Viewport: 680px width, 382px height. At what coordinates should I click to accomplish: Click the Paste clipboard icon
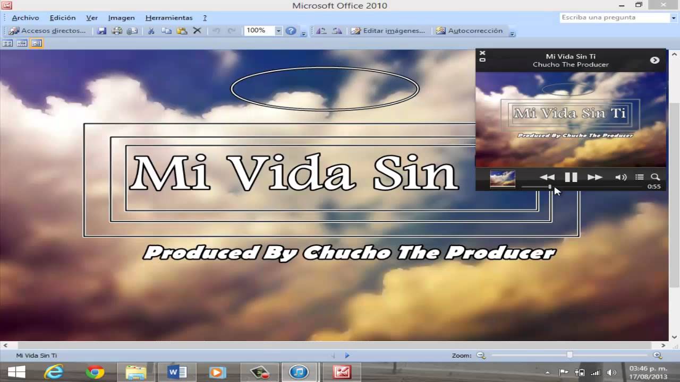click(182, 31)
